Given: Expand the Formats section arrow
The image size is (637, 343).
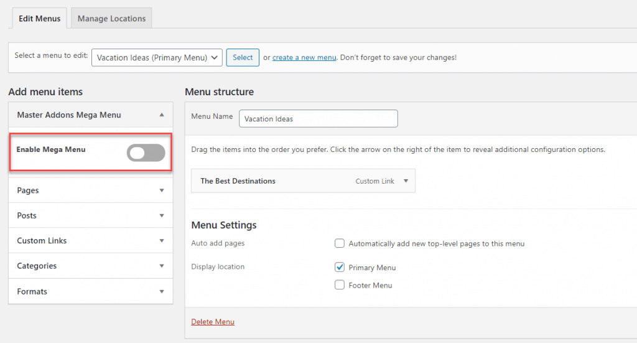Looking at the screenshot, I should pos(162,292).
